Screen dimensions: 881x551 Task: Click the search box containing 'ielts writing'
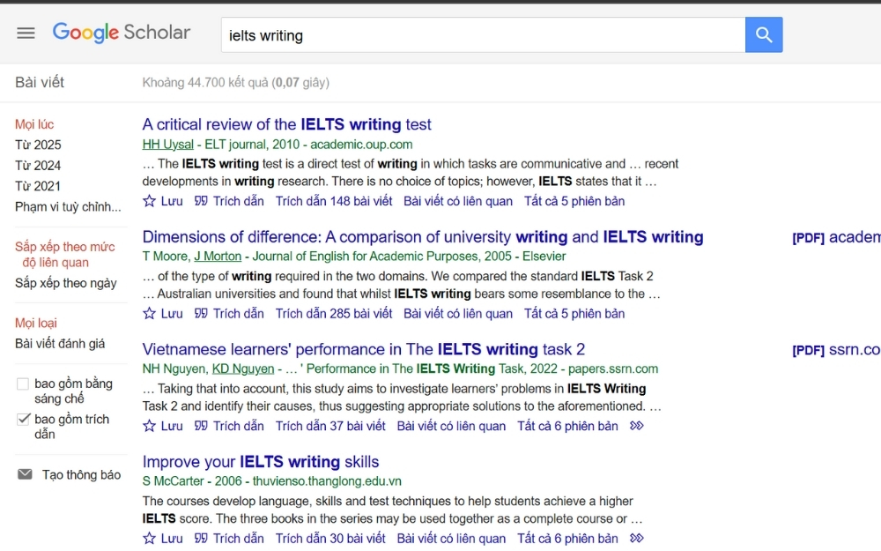click(x=482, y=35)
